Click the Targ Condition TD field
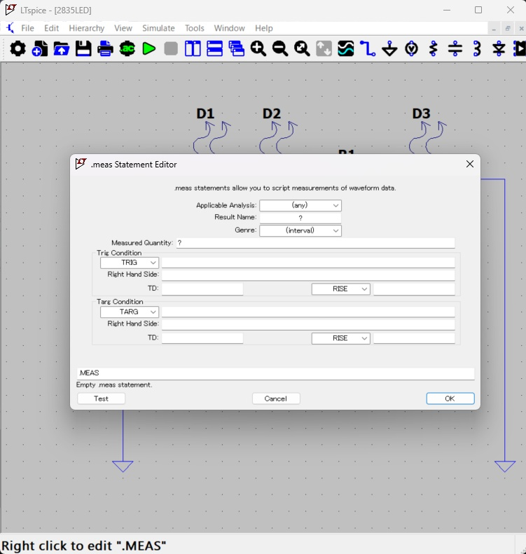Viewport: 526px width, 554px height. (202, 338)
